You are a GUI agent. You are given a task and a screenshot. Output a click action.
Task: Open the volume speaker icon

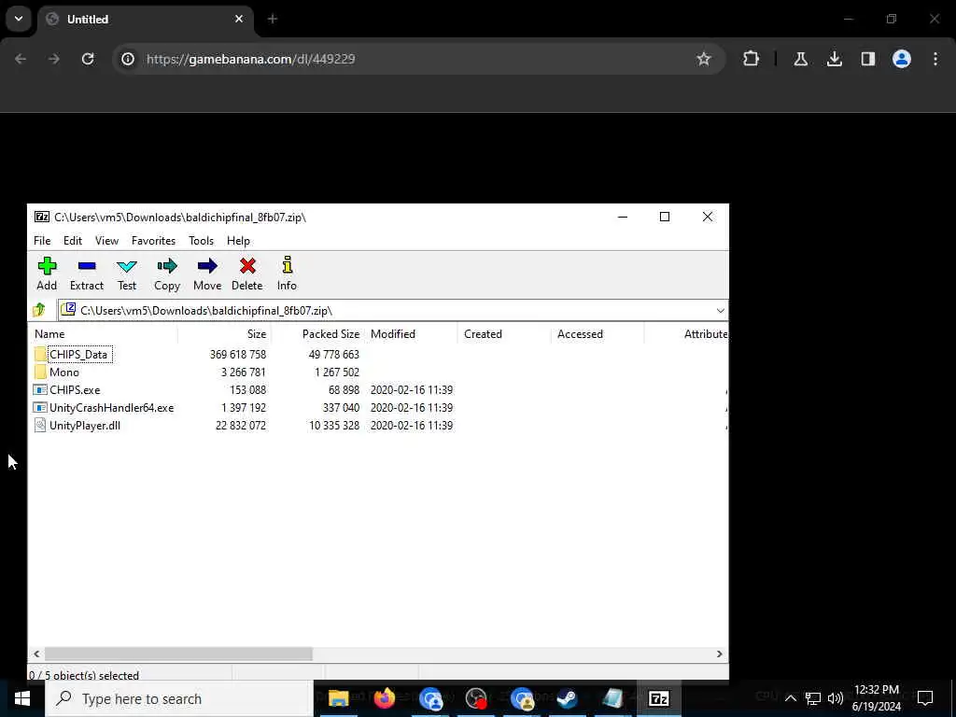coord(836,698)
